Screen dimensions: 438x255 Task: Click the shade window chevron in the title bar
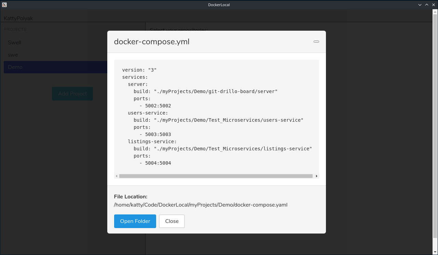tap(420, 5)
